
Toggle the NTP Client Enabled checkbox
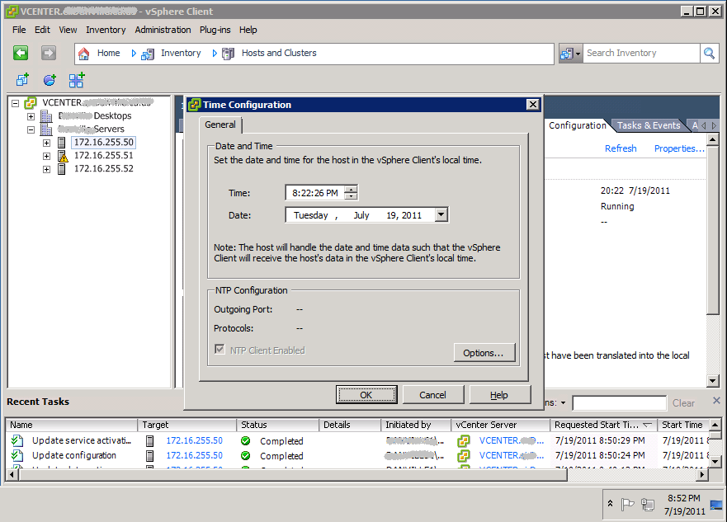pyautogui.click(x=219, y=350)
